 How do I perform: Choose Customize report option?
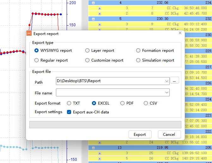87,60
